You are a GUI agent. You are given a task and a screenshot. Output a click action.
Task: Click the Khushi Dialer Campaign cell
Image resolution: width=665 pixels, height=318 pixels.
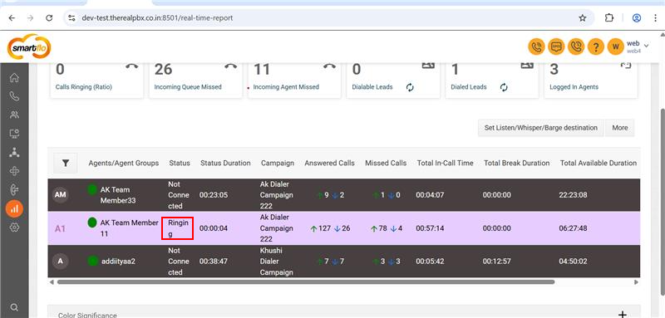[277, 262]
